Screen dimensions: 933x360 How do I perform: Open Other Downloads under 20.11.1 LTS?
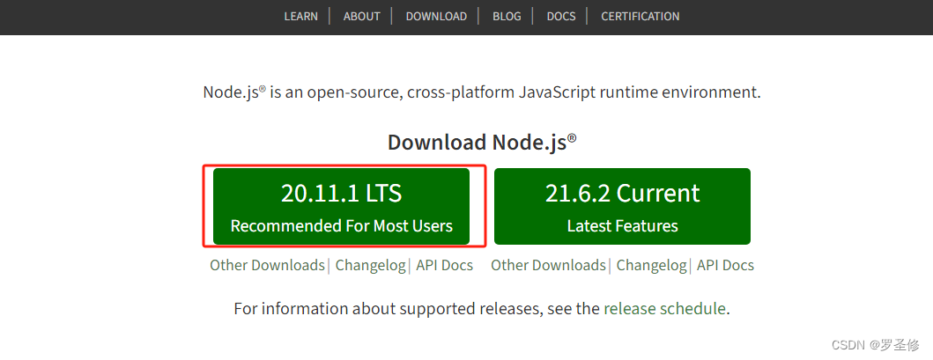tap(267, 265)
